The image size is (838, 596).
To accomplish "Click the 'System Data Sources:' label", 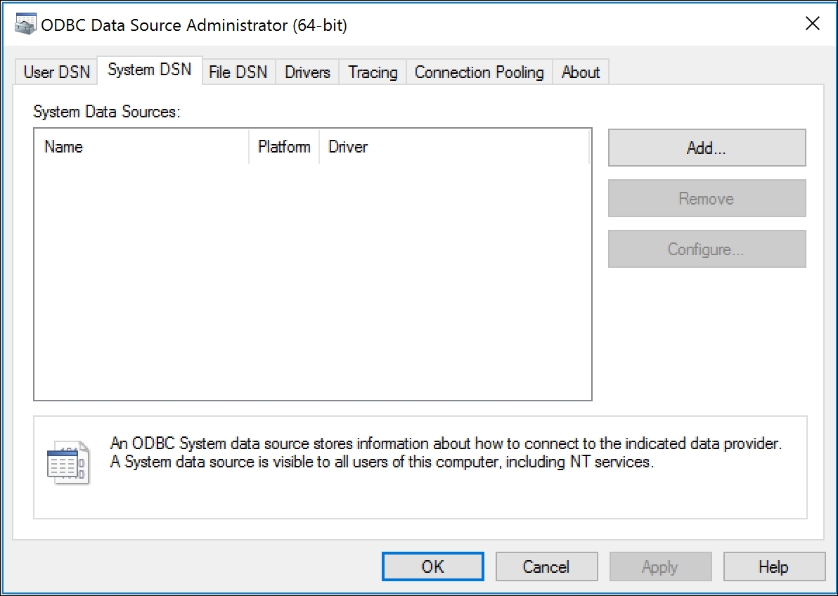I will pos(107,112).
